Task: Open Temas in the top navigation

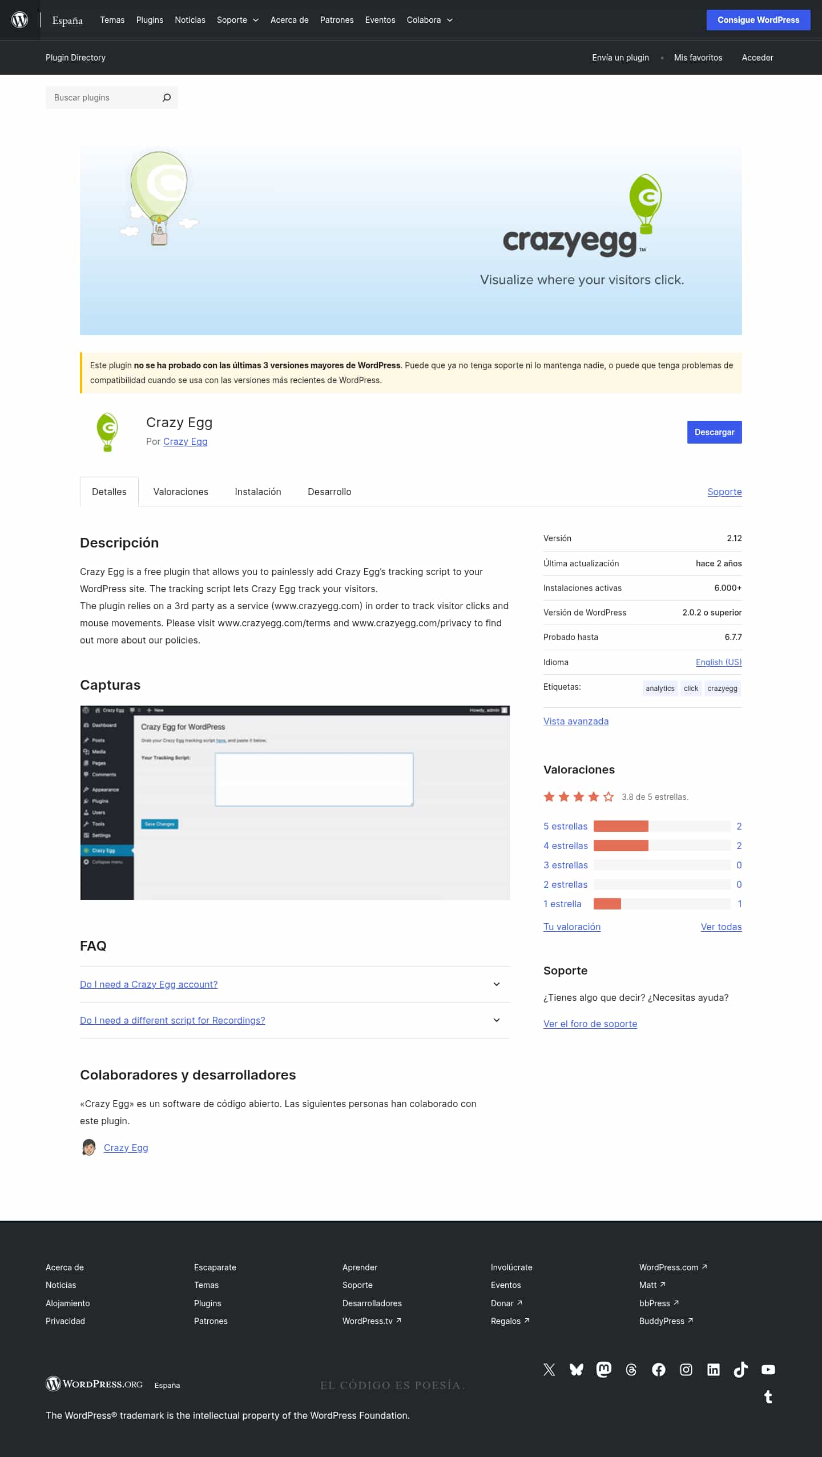Action: point(112,20)
